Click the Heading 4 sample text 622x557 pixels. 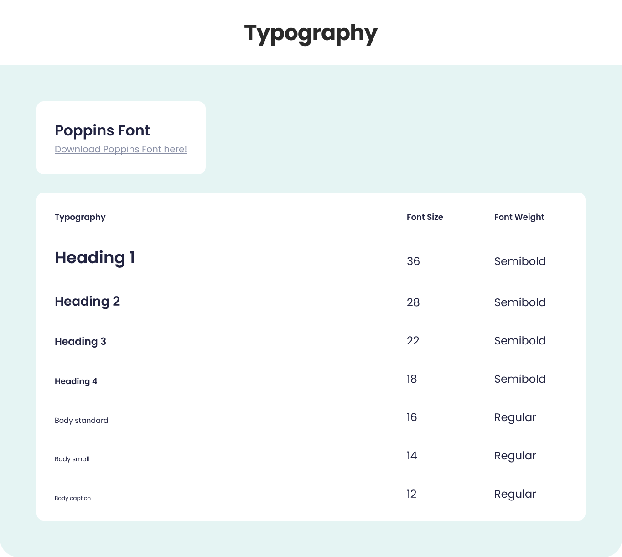(76, 381)
